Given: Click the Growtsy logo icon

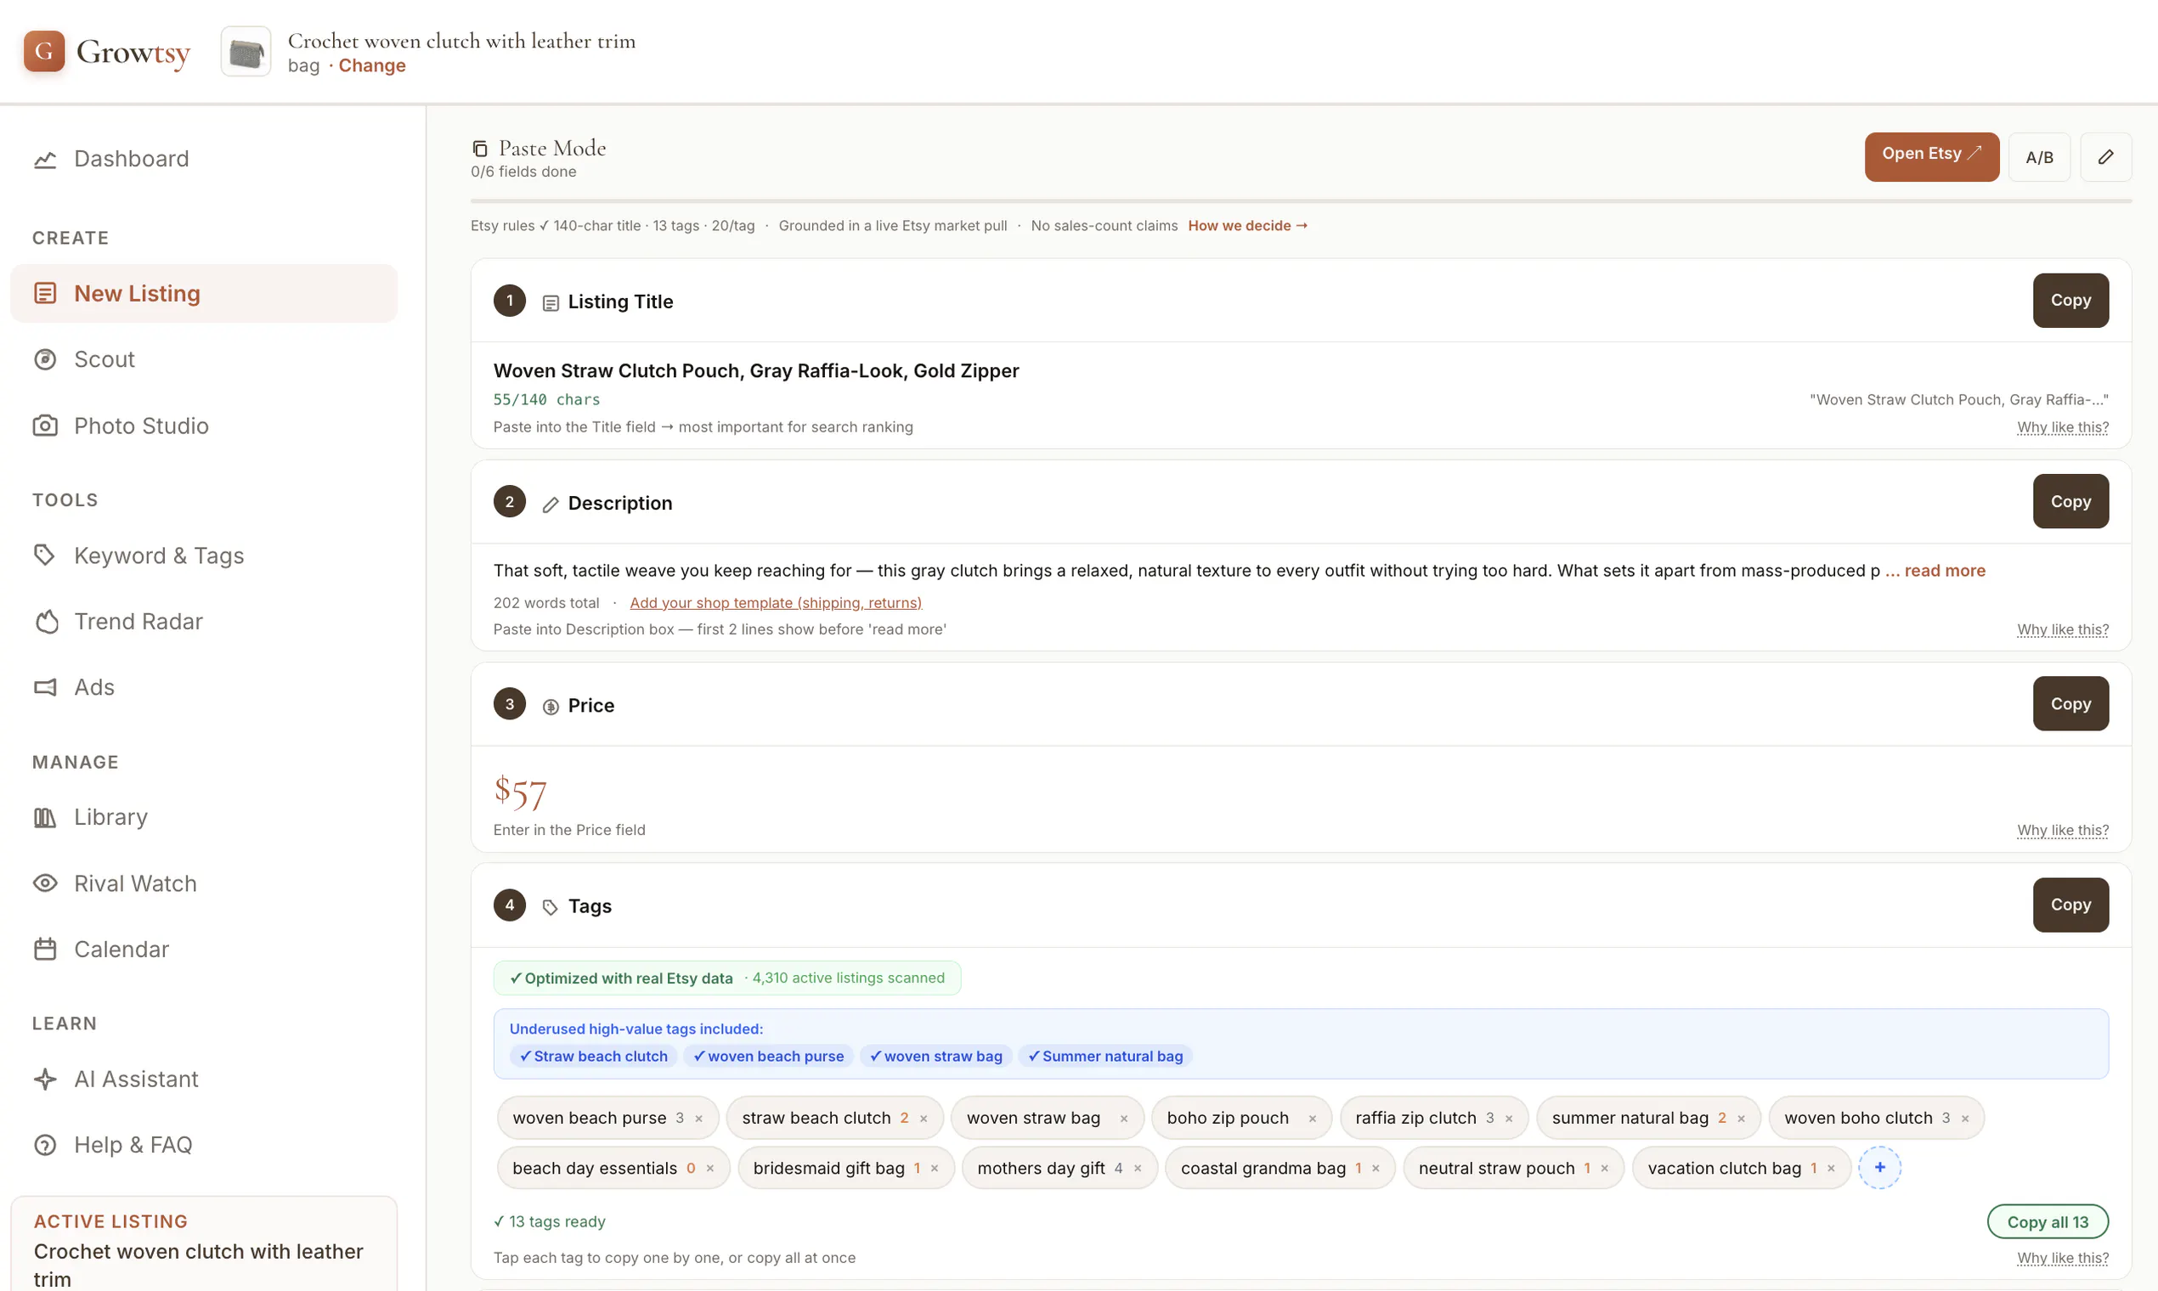Looking at the screenshot, I should click(x=43, y=51).
